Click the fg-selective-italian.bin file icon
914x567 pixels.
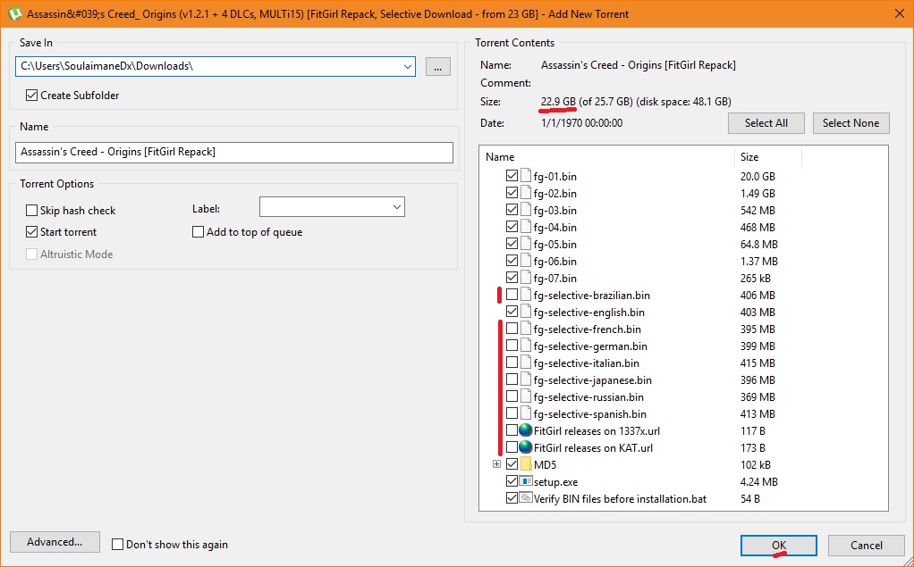click(x=526, y=363)
